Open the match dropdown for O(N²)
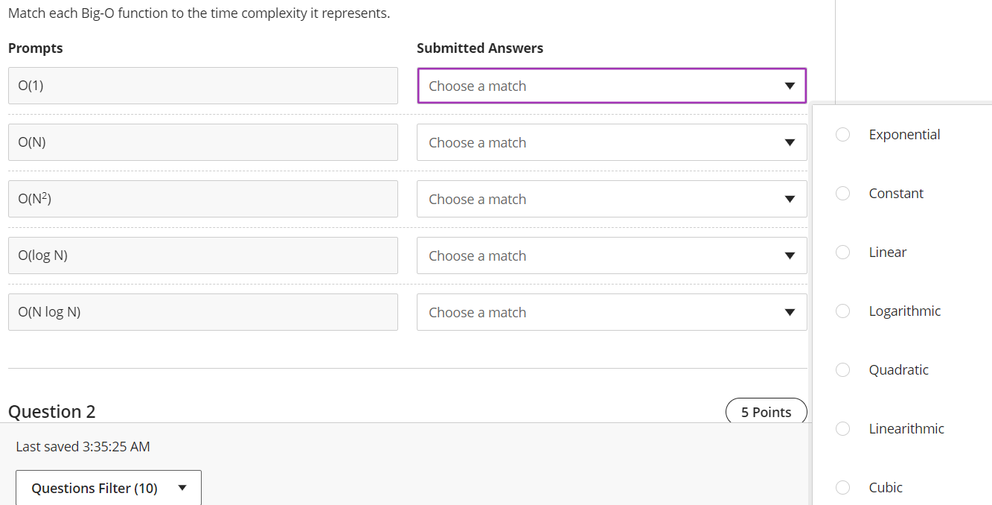Viewport: 992px width, 505px height. click(x=612, y=199)
